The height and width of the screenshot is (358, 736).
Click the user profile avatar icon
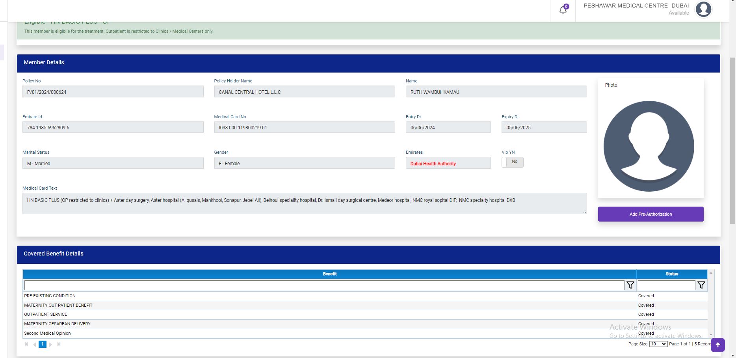tap(703, 9)
